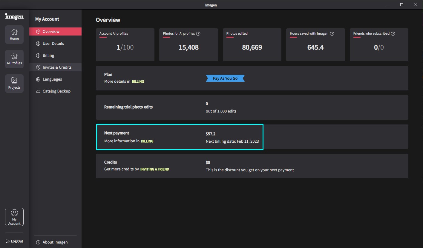
Task: Click the About Imagen info icon
Action: (x=38, y=242)
